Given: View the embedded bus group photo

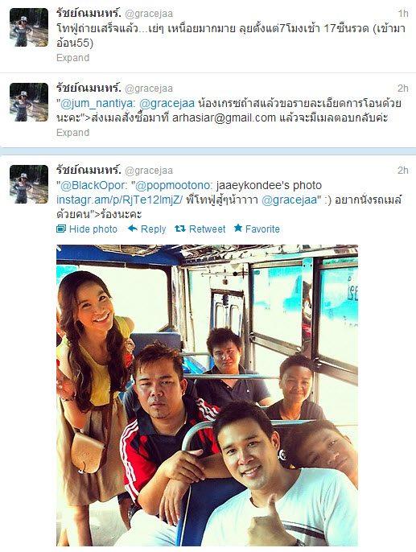Looking at the screenshot, I should click(207, 395).
